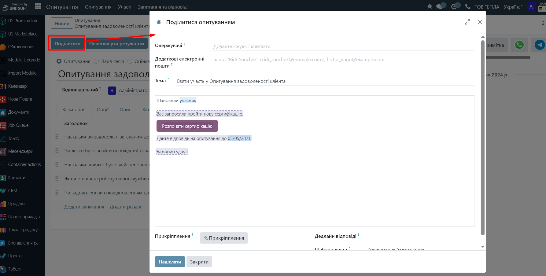Open the apps grid menu icon
546x276 pixels.
tap(38, 6)
